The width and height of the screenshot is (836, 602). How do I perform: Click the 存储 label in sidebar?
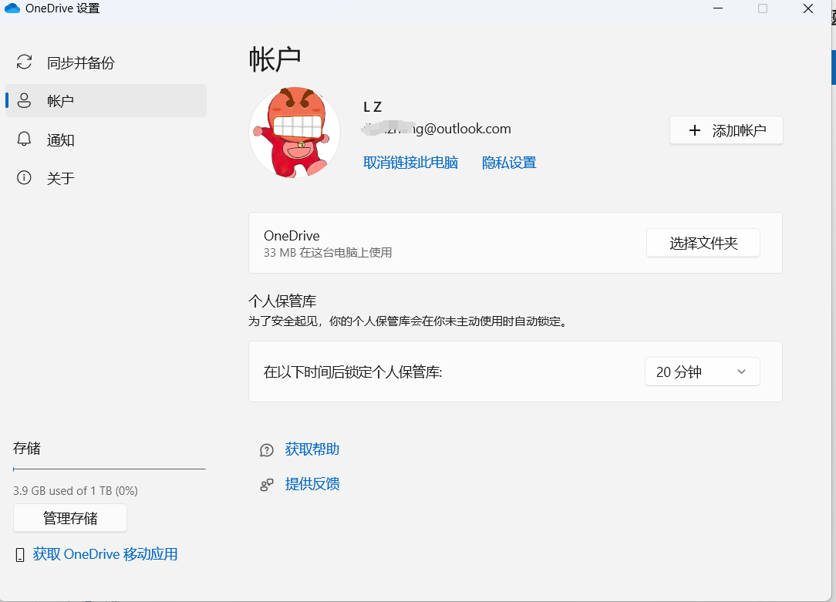click(x=27, y=448)
